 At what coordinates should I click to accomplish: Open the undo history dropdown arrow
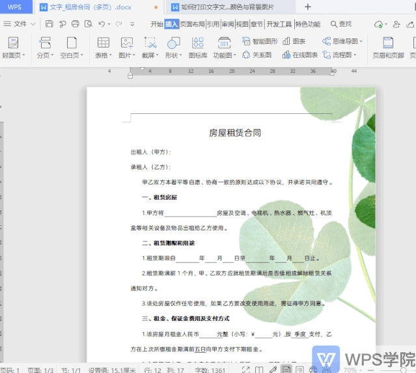coord(109,24)
